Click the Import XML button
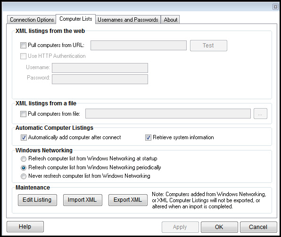Screen dimensions: 281x237 click(83, 200)
